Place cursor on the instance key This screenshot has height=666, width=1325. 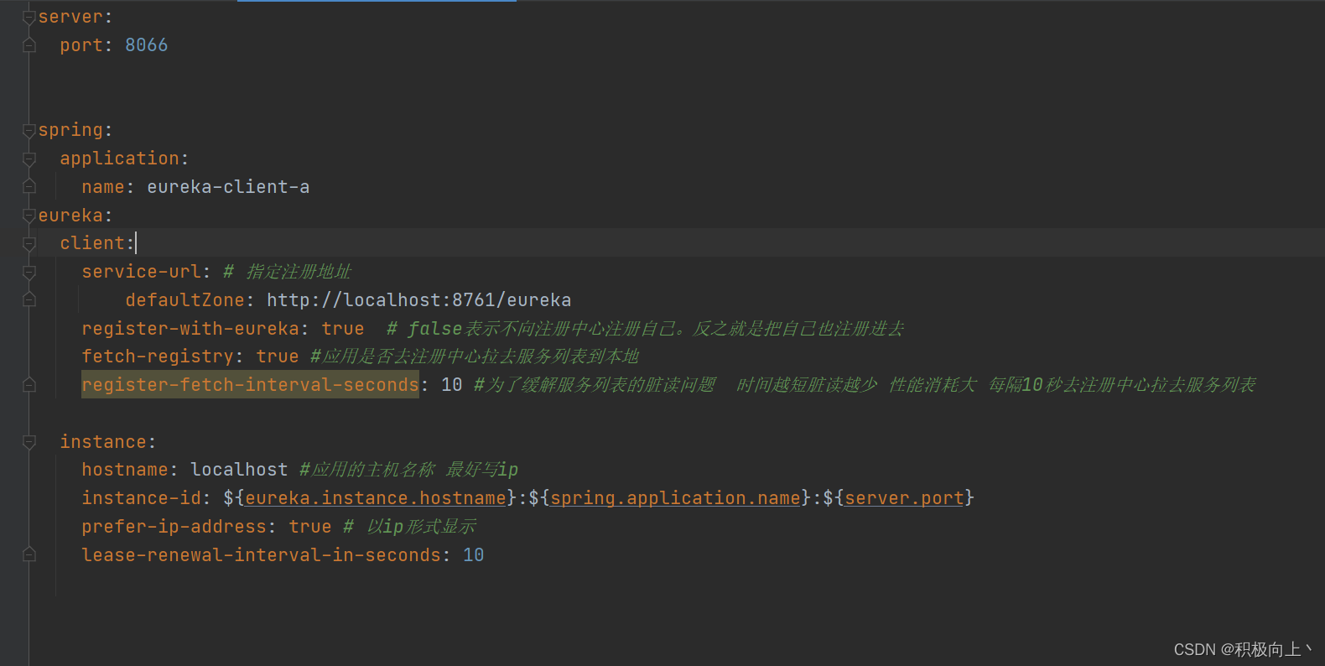(x=103, y=442)
